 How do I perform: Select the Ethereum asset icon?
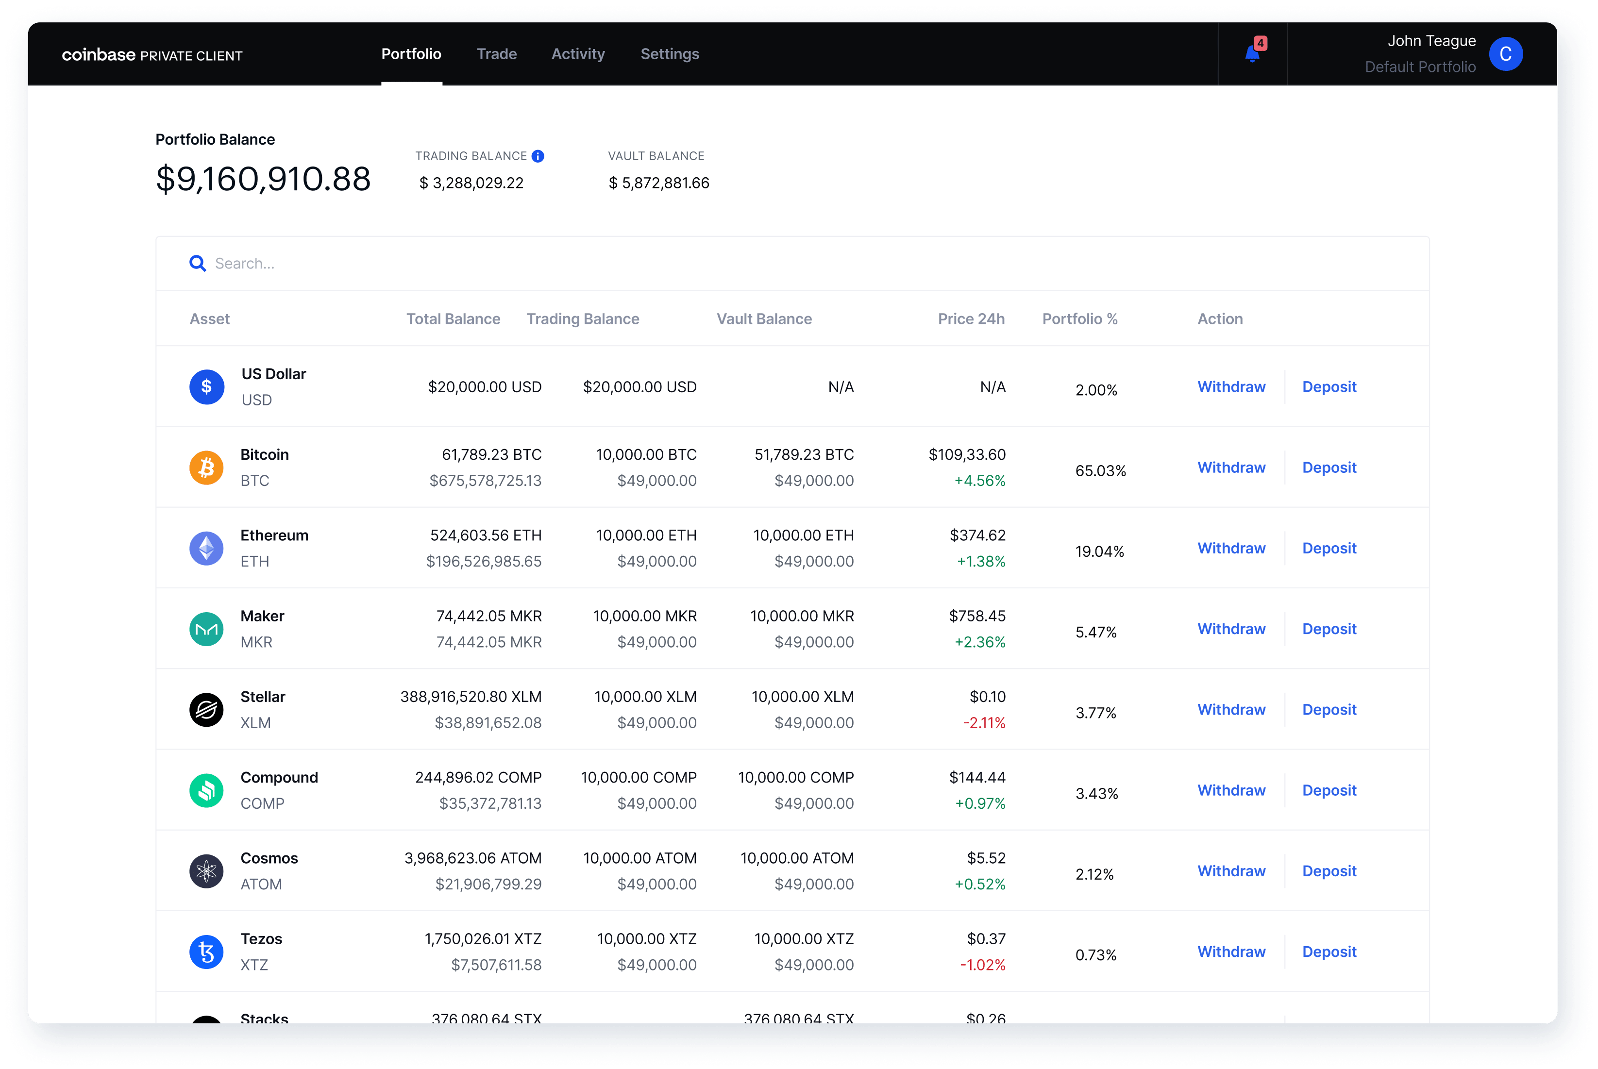pos(206,548)
